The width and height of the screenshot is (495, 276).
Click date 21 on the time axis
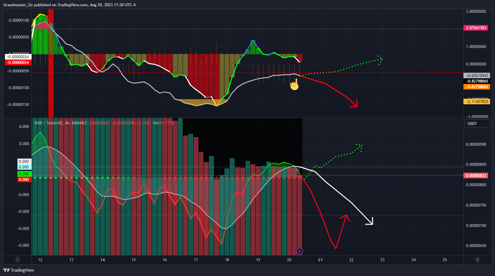(320, 260)
